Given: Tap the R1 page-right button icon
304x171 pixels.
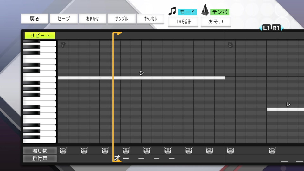Looking at the screenshot, I should point(276,28).
